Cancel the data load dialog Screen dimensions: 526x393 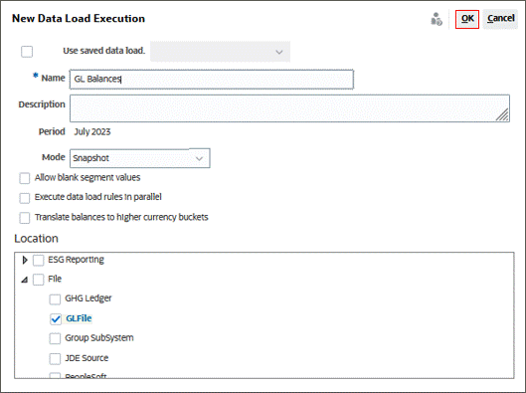click(x=500, y=19)
